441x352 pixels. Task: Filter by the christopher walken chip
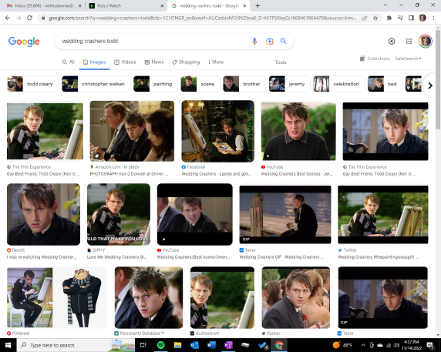tap(96, 84)
